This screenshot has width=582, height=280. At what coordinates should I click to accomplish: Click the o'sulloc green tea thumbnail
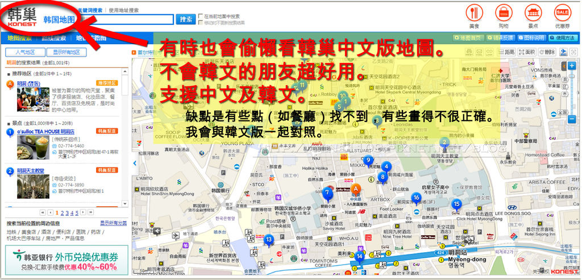tap(33, 147)
